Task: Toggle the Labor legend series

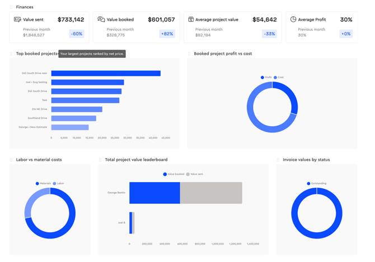Action: 58,183
